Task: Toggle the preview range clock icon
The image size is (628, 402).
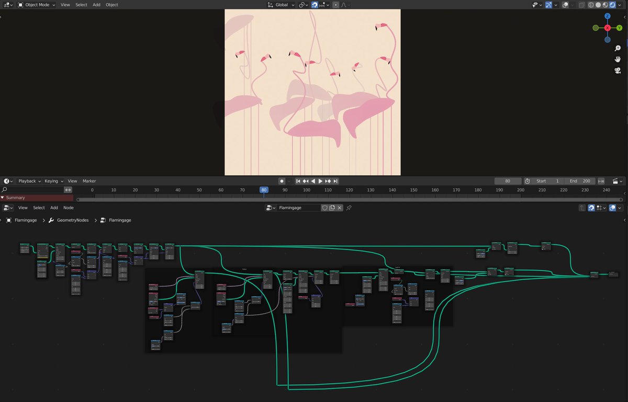Action: [x=527, y=181]
